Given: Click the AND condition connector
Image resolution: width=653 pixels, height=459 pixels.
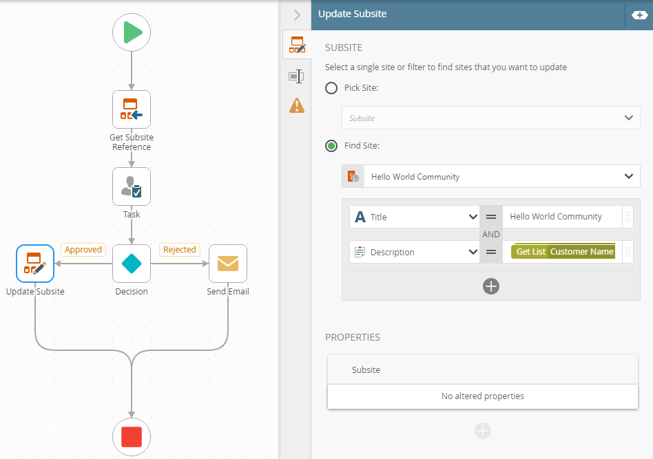Looking at the screenshot, I should [491, 234].
